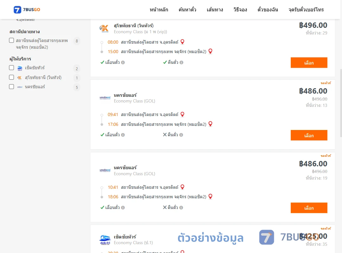This screenshot has height=253, width=342.
Task: Click เลือก for the 08:00 สุโขทัยธานี trip
Action: 309,63
